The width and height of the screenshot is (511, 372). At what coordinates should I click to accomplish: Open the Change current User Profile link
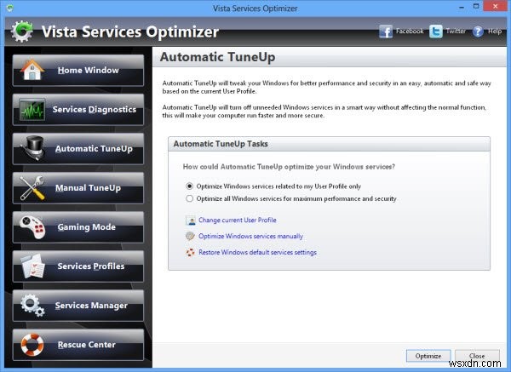coord(238,220)
